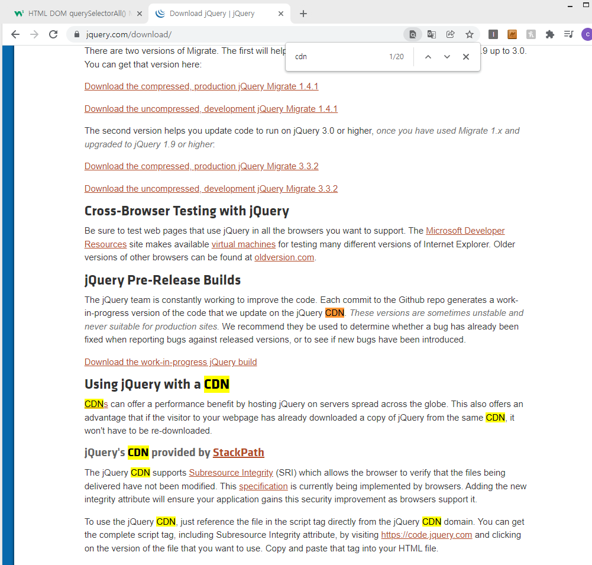Click the Using jQuery with a CDN heading
The height and width of the screenshot is (565, 592).
(157, 385)
